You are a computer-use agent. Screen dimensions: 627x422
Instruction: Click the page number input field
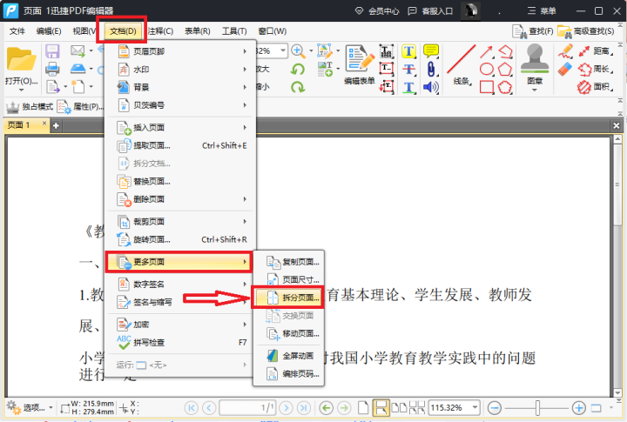[247, 407]
